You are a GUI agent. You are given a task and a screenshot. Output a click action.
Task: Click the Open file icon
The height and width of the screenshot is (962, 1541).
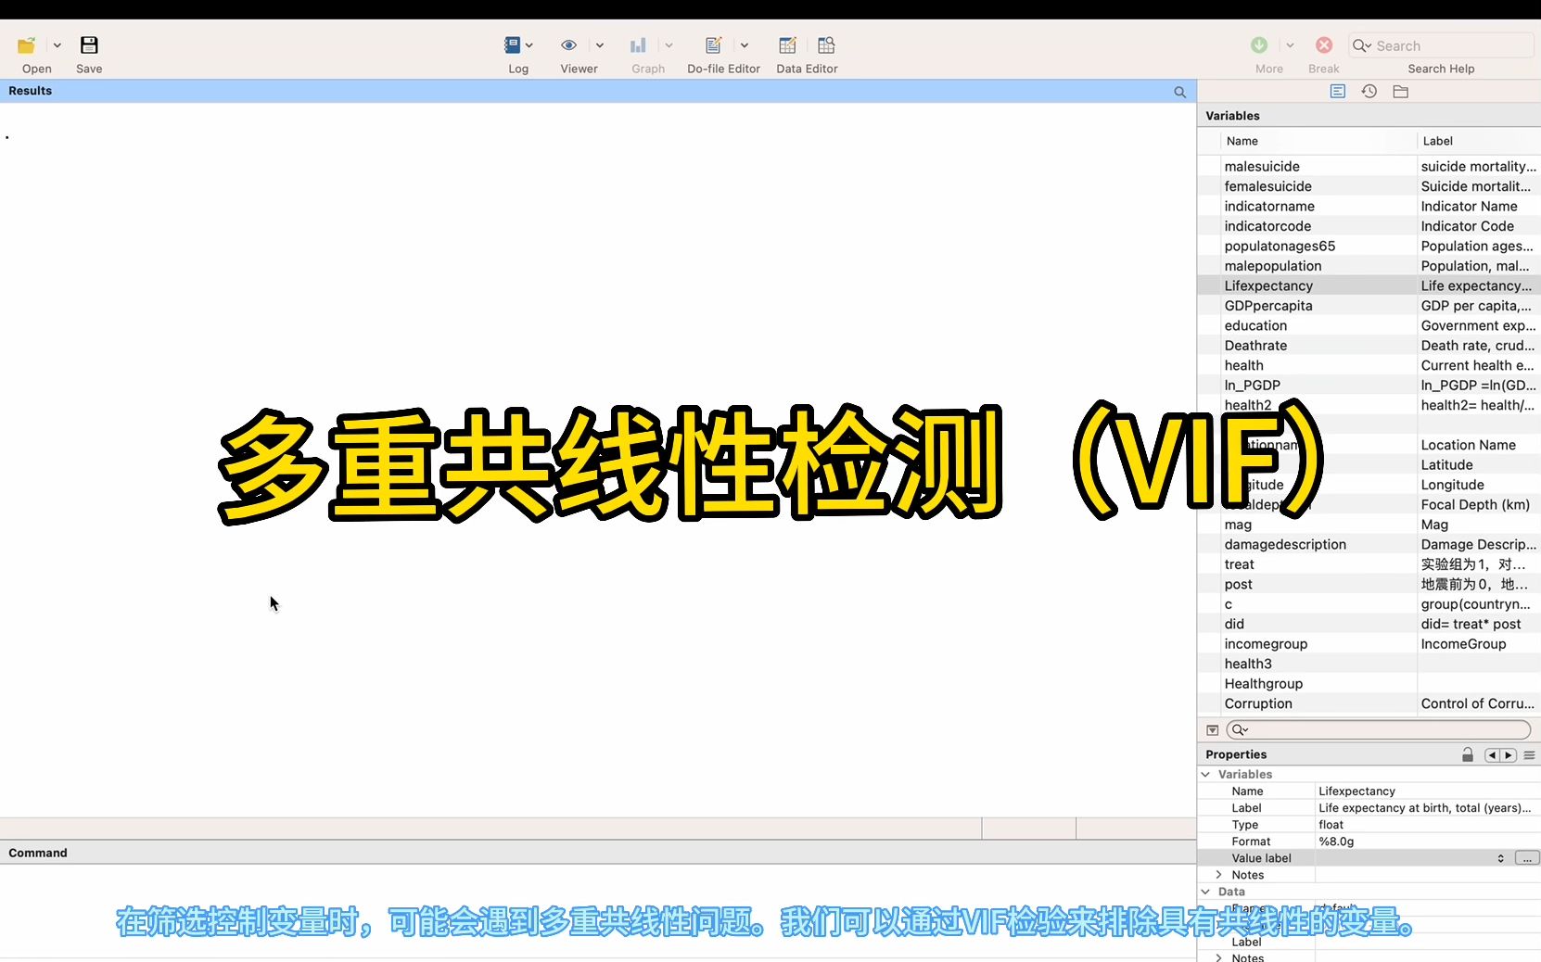click(x=27, y=45)
